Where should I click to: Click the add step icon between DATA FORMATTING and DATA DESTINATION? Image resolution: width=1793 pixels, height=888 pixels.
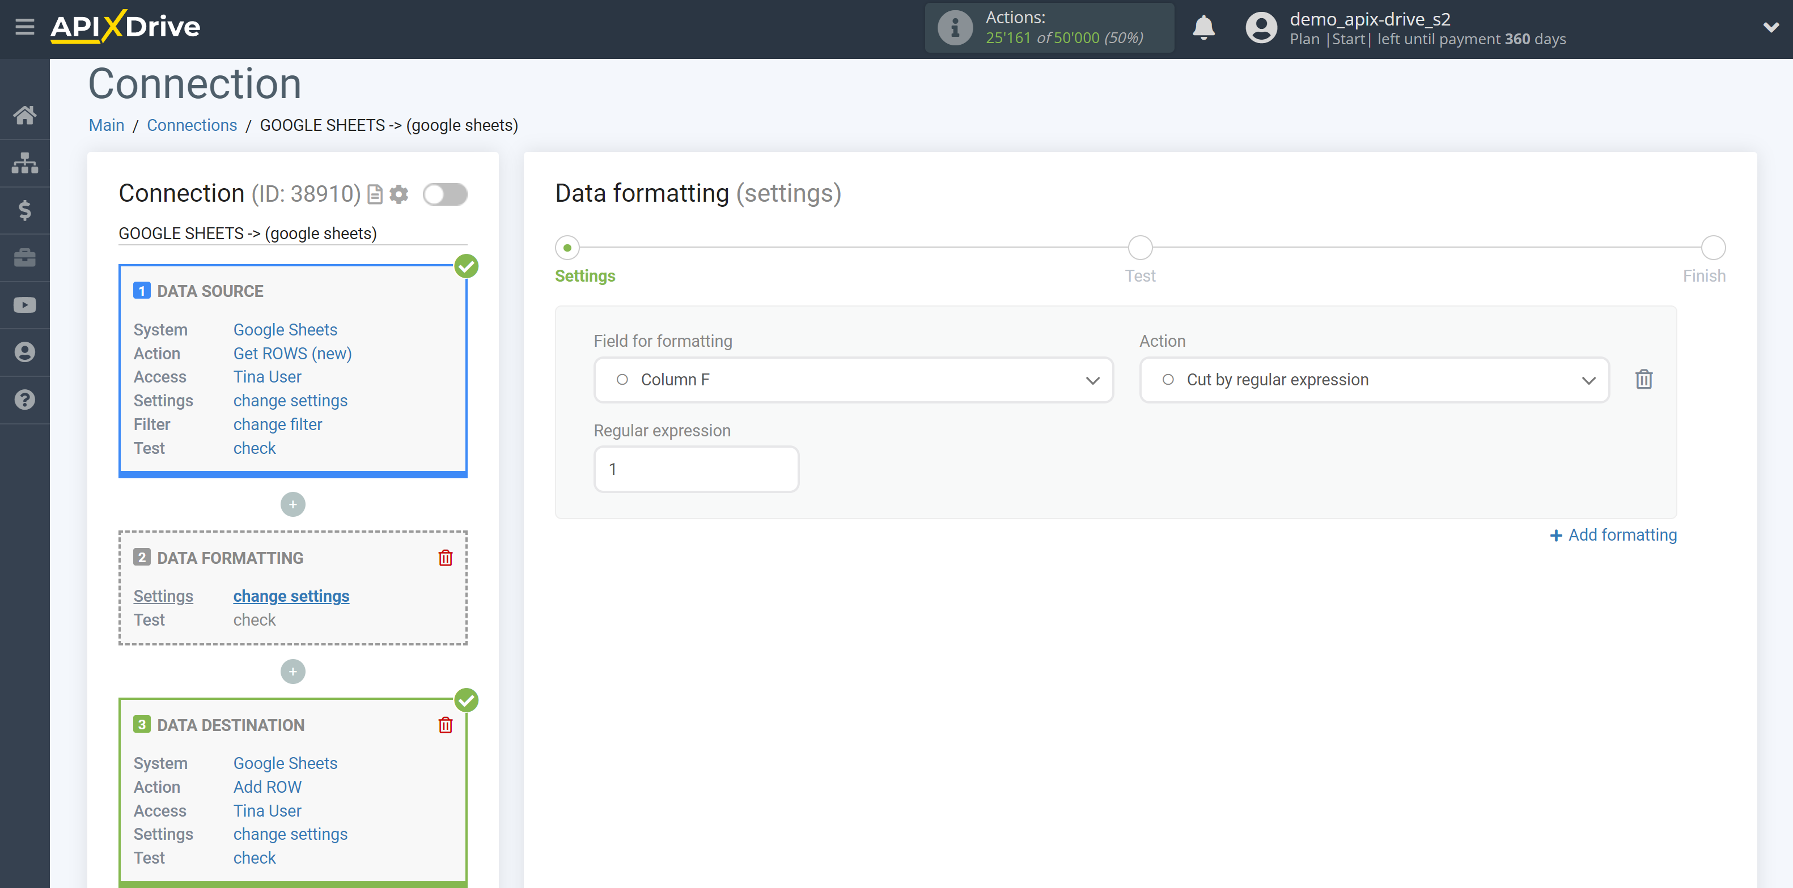(x=293, y=671)
